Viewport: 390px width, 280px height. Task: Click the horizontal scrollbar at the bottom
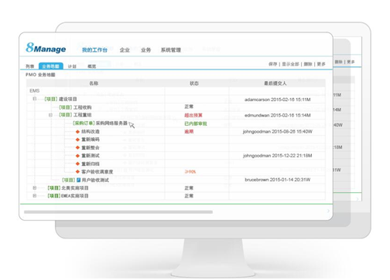click(118, 212)
